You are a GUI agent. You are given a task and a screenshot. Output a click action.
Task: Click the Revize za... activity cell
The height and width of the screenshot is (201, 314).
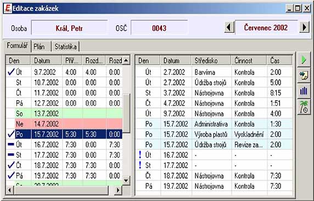coord(249,145)
